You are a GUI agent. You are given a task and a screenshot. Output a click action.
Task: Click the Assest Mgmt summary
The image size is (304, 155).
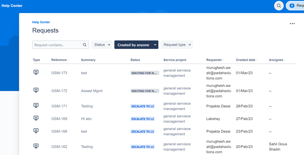pos(92,91)
